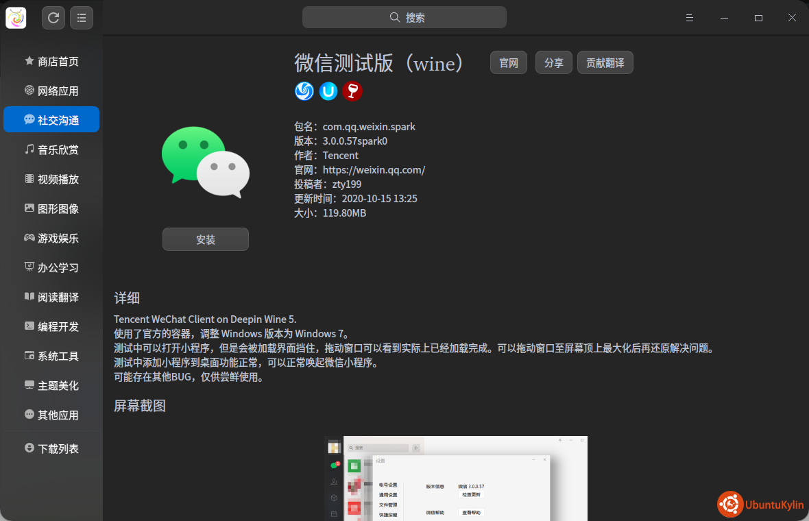
Task: Click the 官网 website button
Action: 508,63
